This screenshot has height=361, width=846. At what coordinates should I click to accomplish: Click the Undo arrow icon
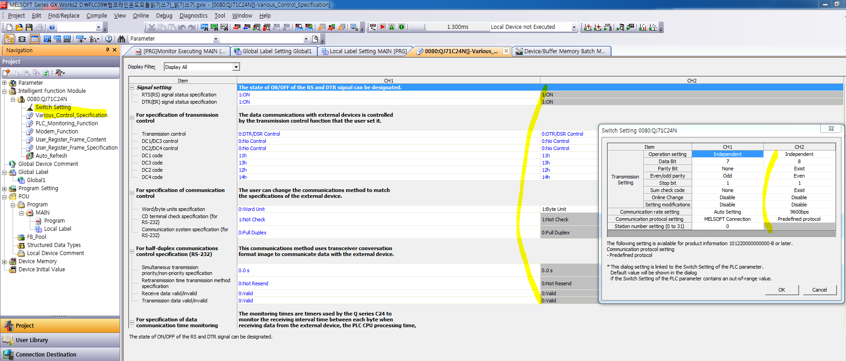click(x=182, y=27)
